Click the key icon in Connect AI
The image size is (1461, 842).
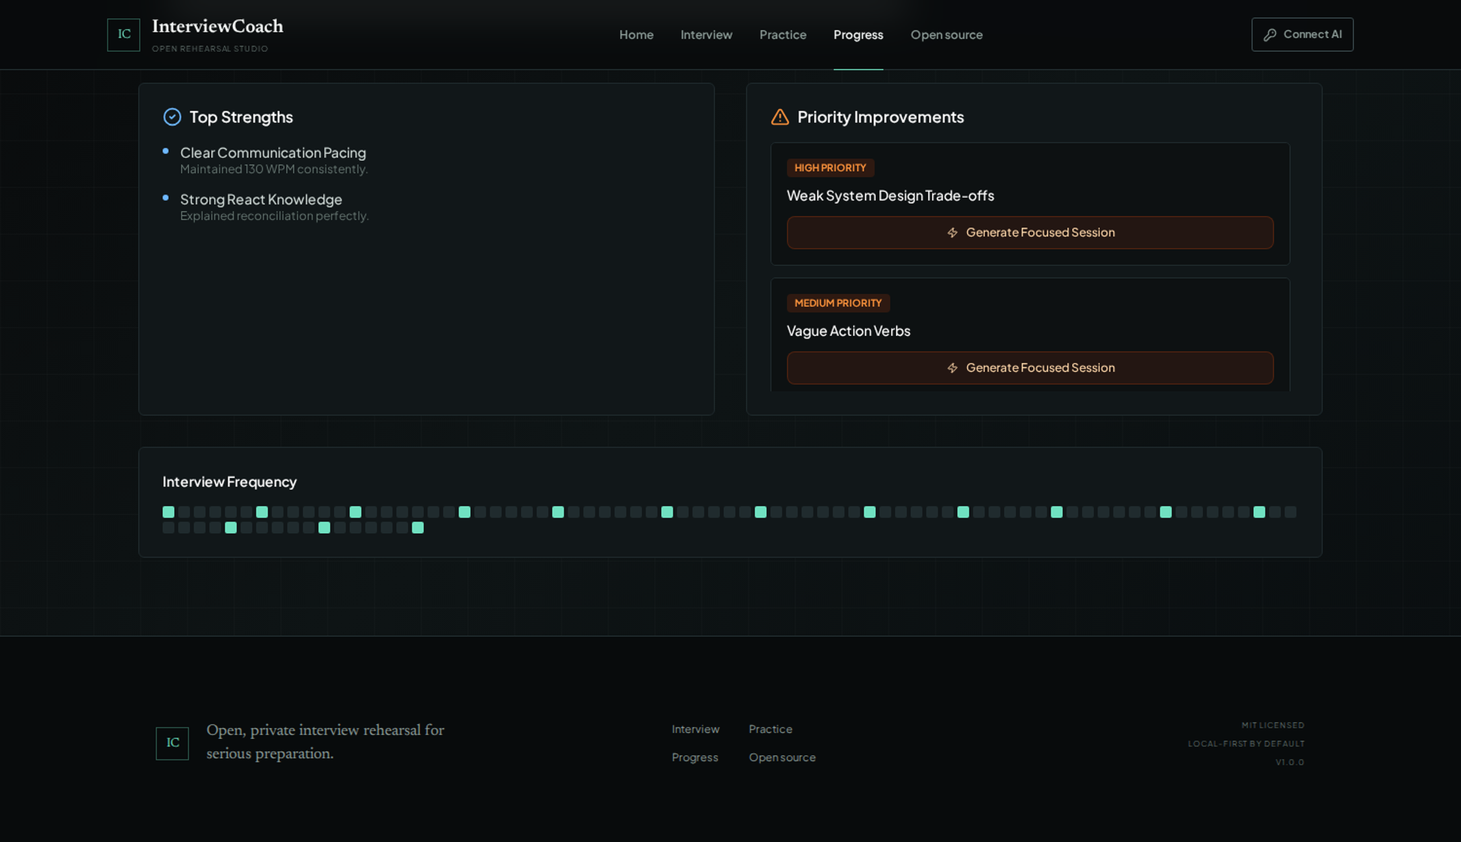[1269, 35]
